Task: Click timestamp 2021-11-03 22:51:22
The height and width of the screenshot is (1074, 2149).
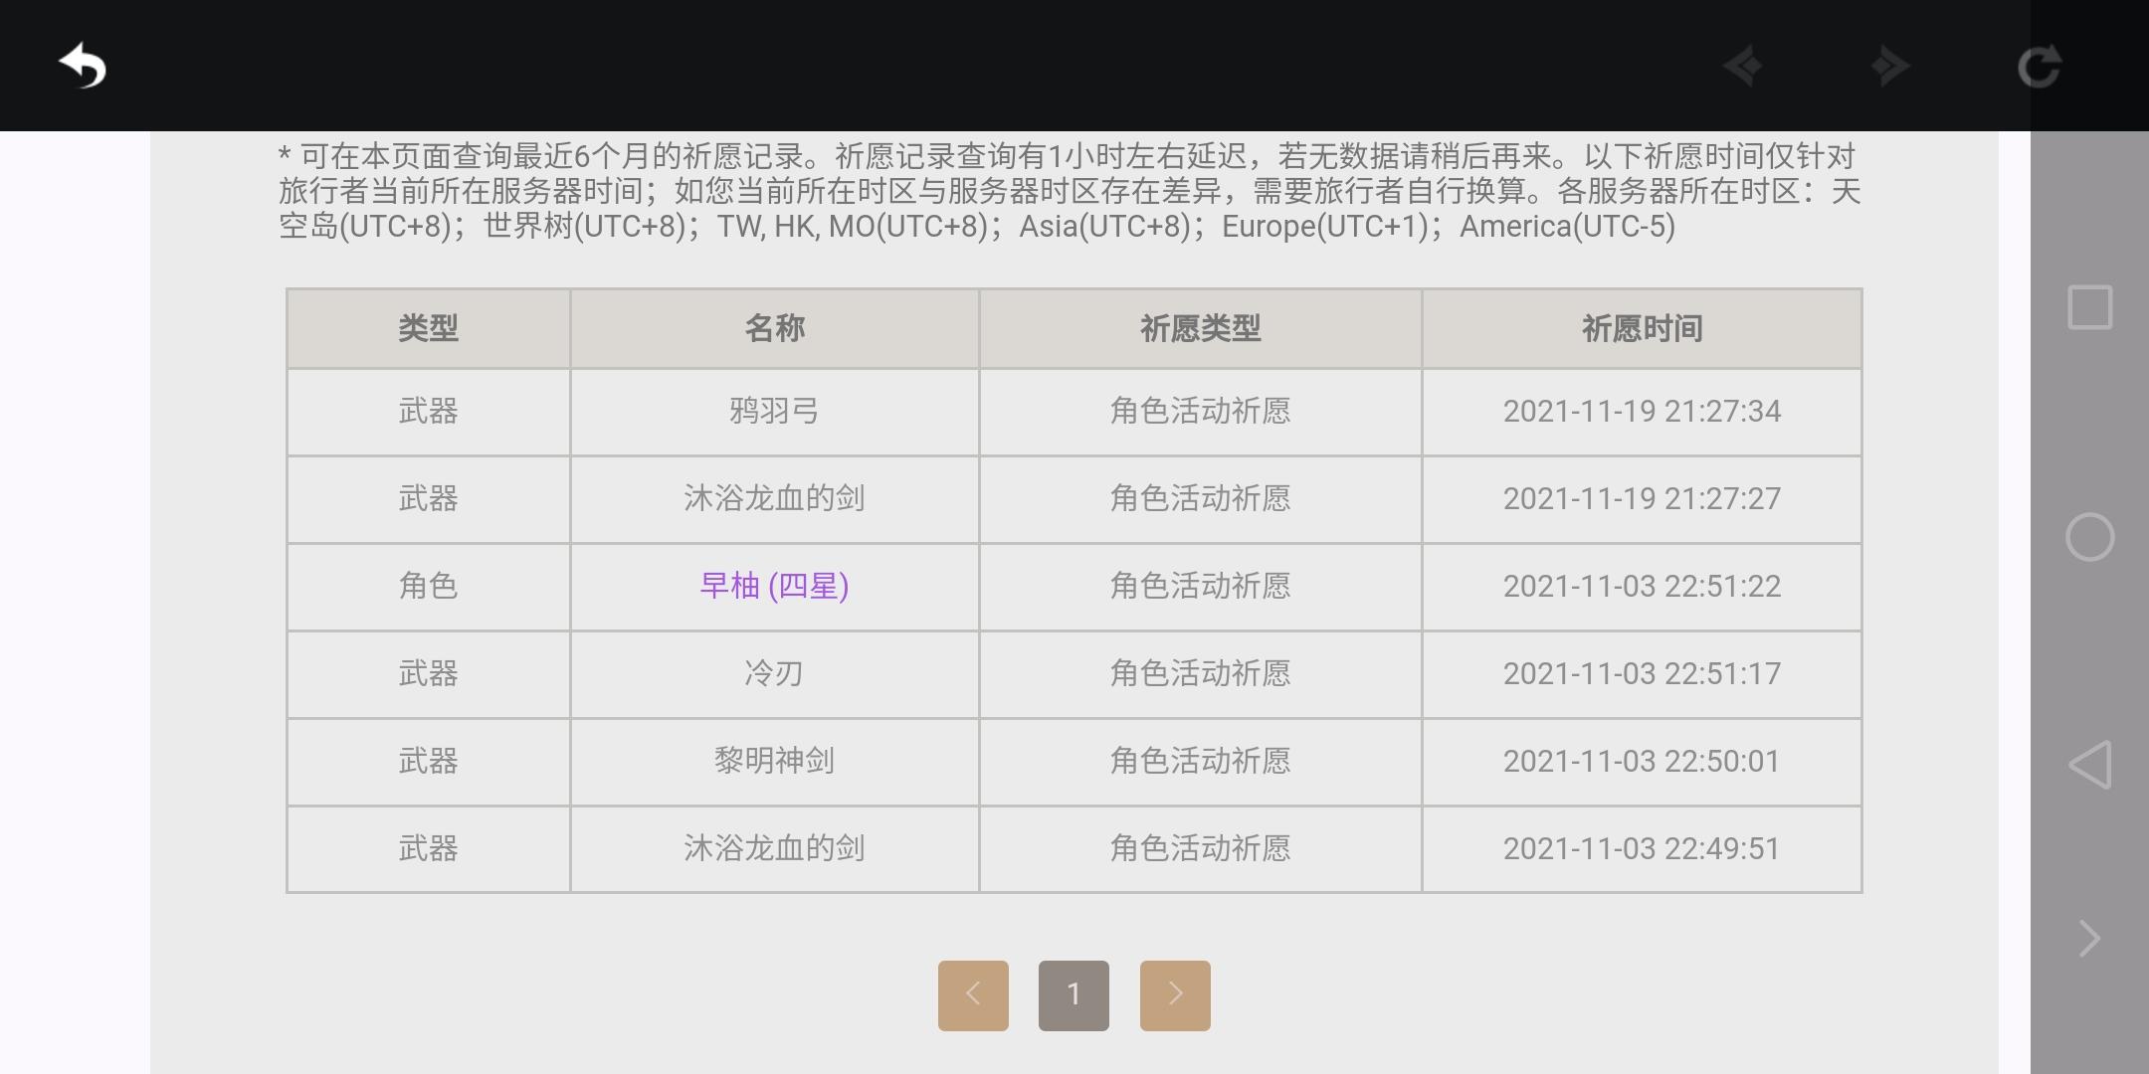Action: click(x=1643, y=586)
